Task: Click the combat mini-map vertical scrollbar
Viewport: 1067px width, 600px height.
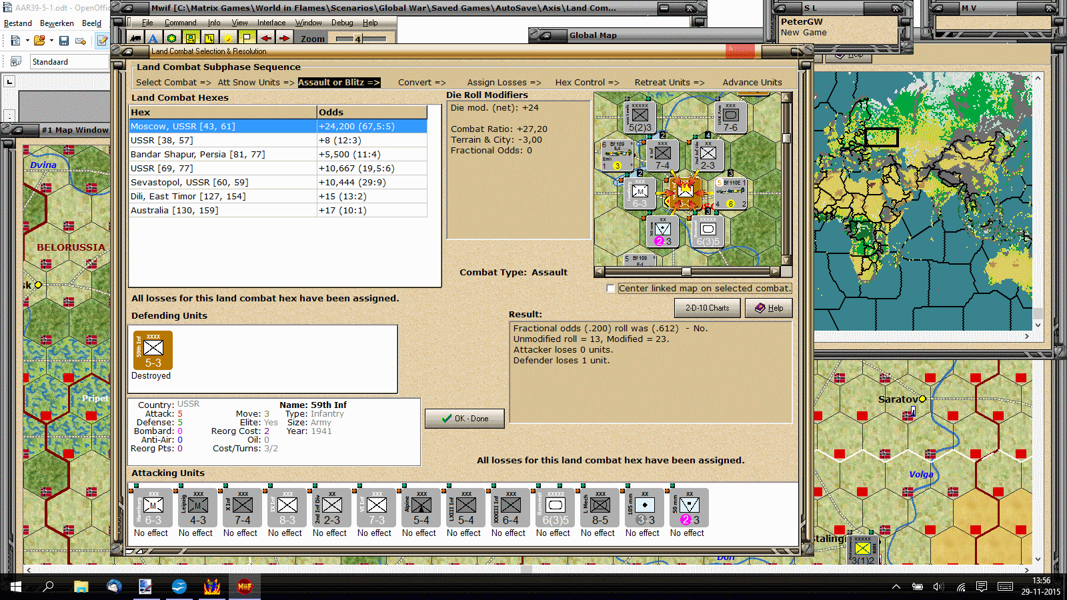Action: [x=787, y=179]
